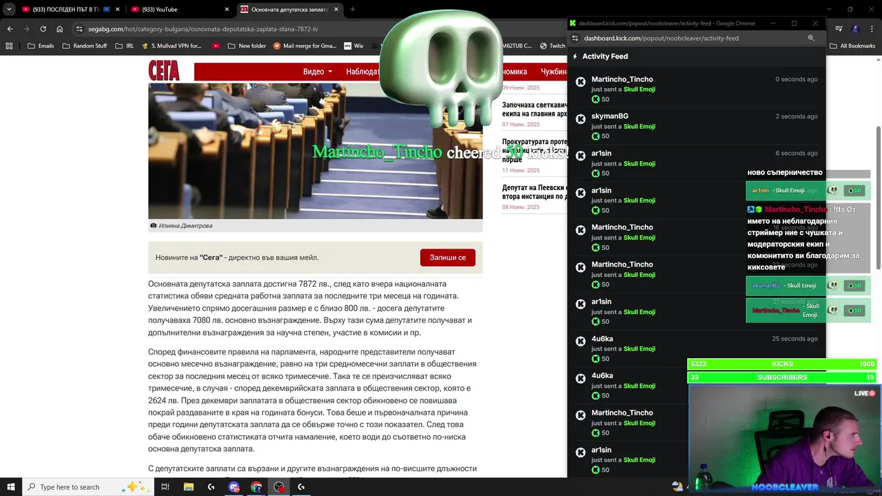Open the YouTube icon bookmark

tap(216, 45)
